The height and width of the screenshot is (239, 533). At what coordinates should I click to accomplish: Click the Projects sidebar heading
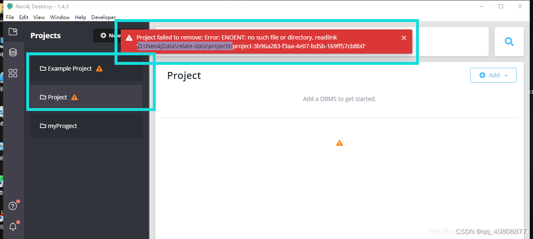45,35
